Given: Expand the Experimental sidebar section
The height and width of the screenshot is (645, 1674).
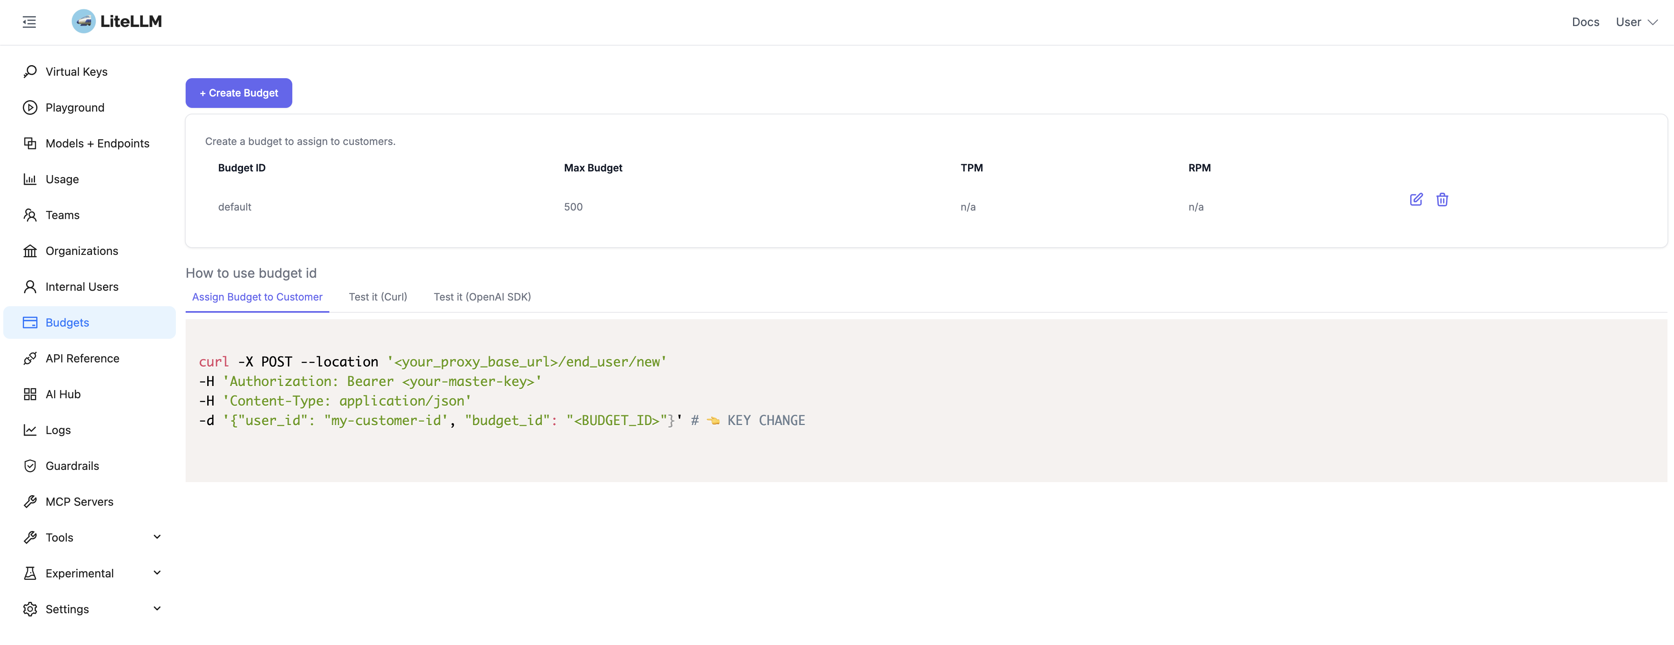Looking at the screenshot, I should (157, 573).
